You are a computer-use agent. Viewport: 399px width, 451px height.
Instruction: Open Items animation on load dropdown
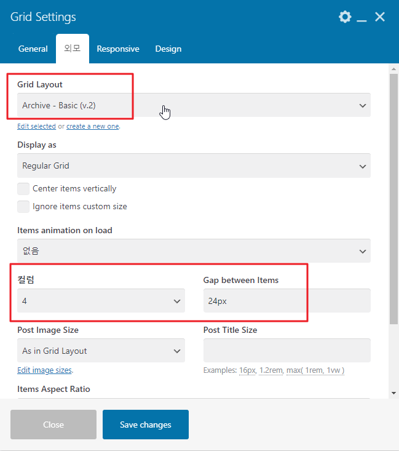[x=194, y=251]
